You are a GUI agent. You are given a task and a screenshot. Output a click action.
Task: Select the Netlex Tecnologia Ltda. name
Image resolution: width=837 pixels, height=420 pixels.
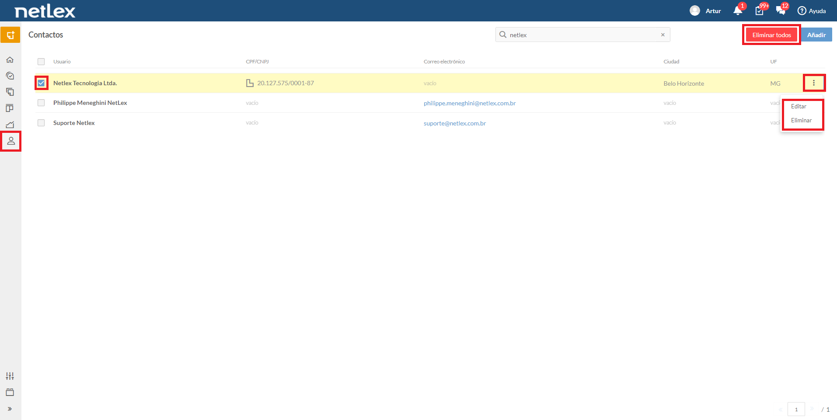click(85, 83)
